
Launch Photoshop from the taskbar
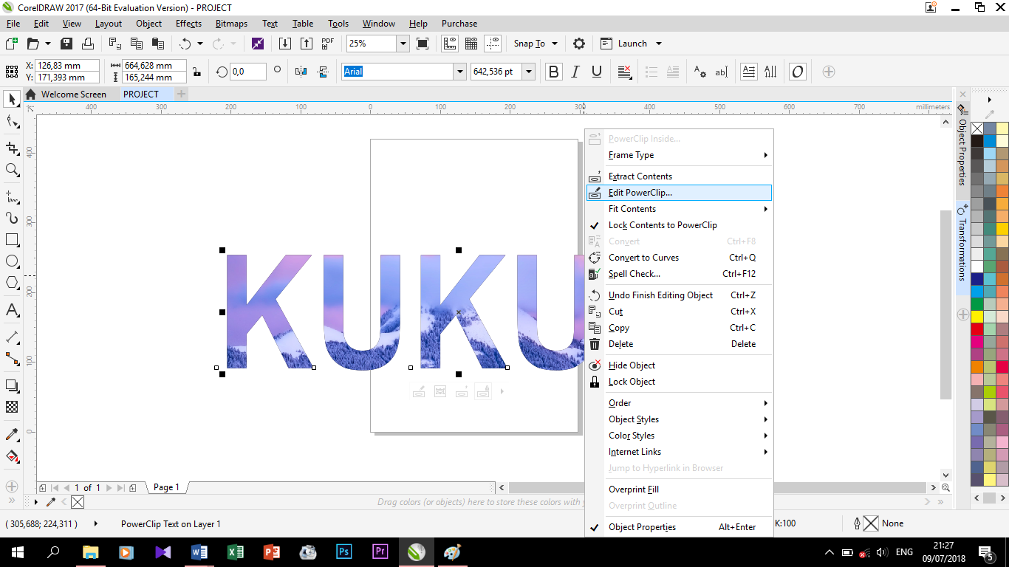[343, 551]
